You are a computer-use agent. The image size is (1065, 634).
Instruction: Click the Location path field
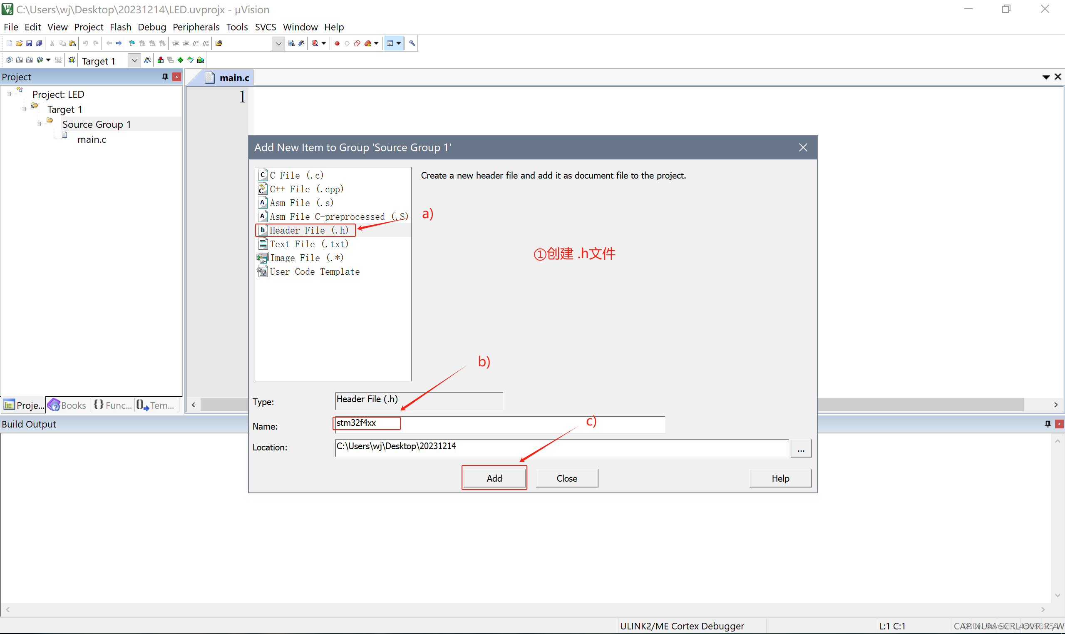561,448
